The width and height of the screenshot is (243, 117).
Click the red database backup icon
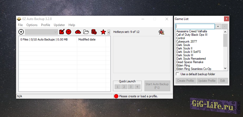pyautogui.click(x=94, y=32)
